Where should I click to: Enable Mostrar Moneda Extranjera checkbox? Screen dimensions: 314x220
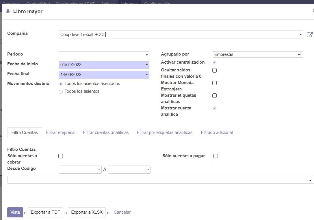214,83
